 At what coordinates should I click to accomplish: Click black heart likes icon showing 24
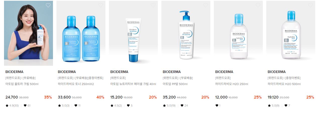[x=182, y=105]
